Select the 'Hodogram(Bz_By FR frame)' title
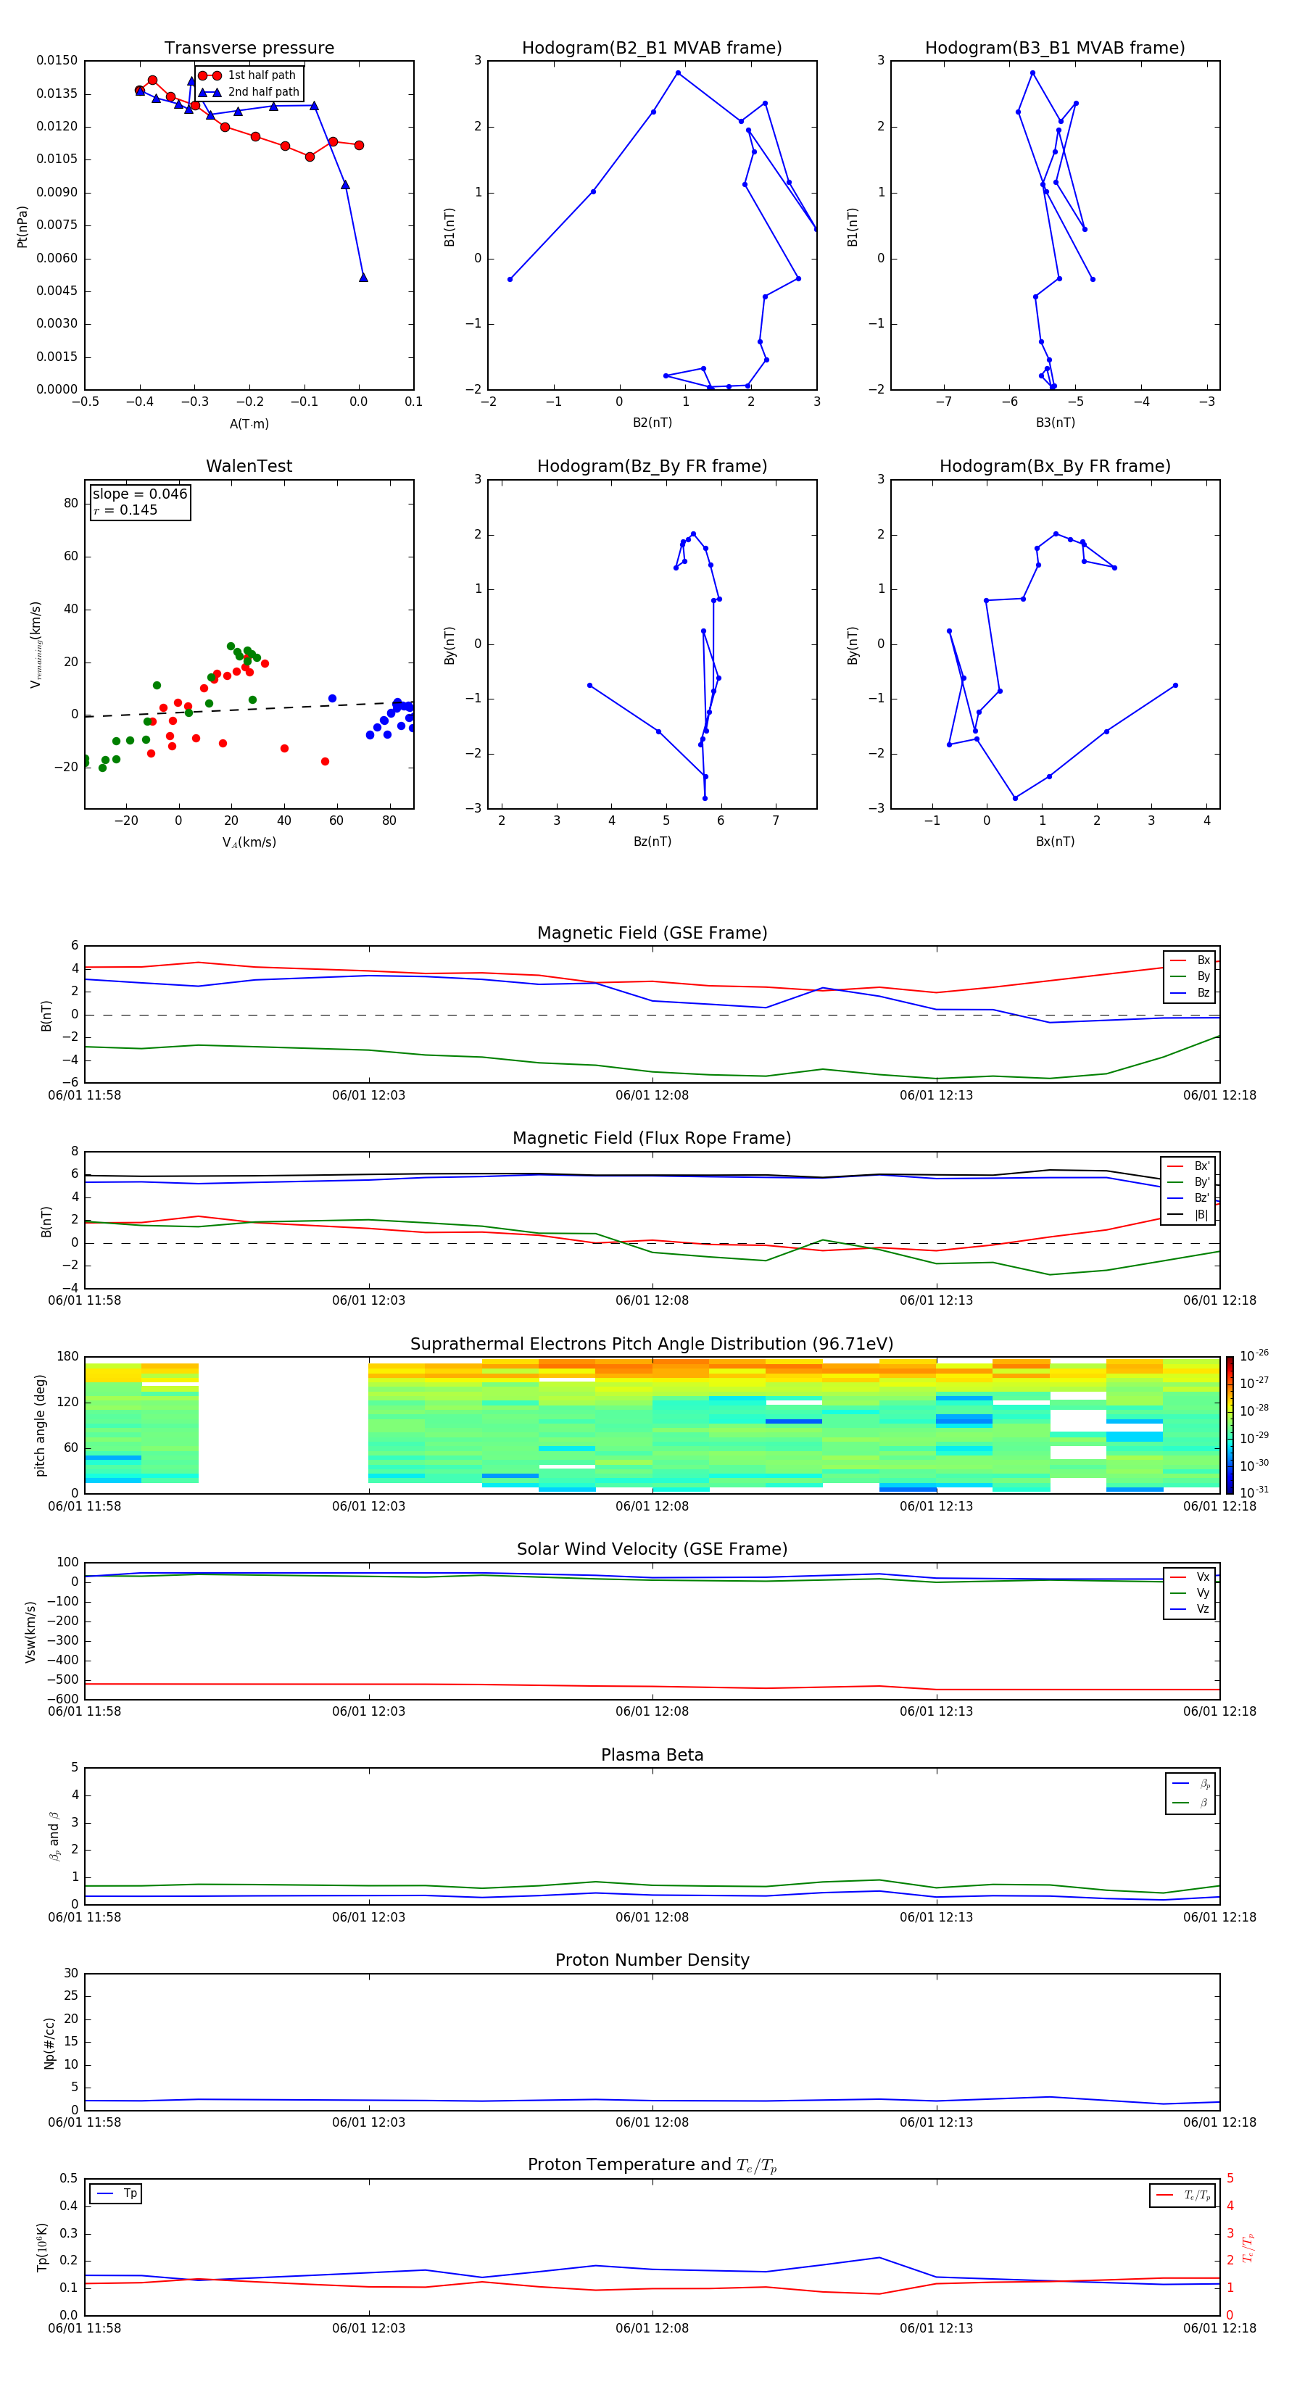Viewport: 1305px width, 2392px height. point(652,466)
